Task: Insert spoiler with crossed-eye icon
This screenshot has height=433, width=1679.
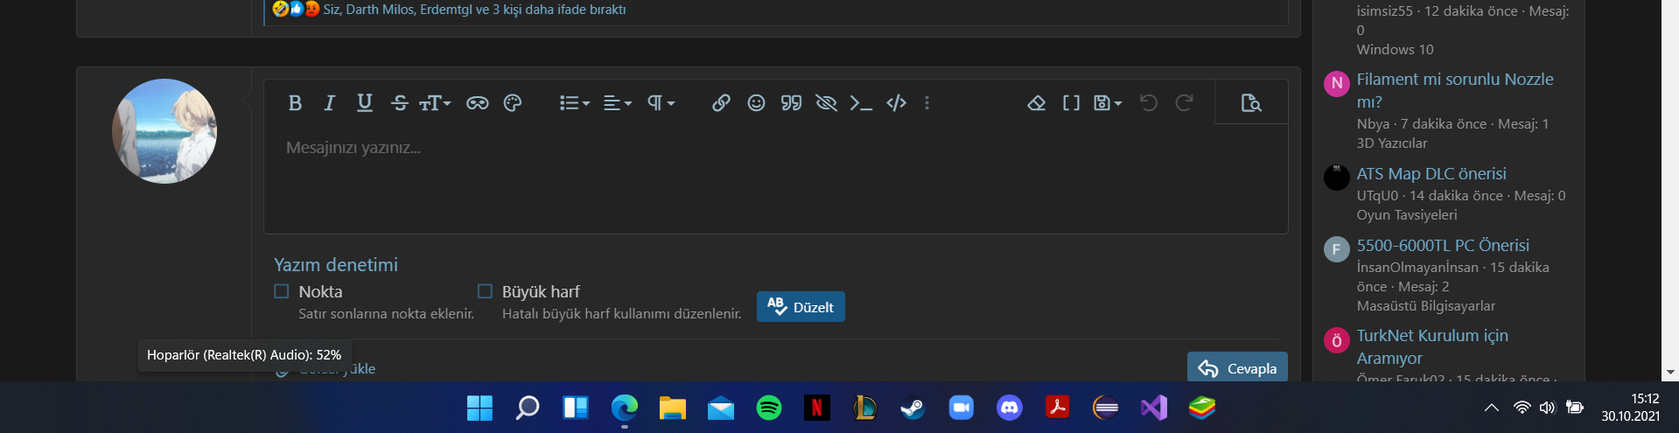Action: pyautogui.click(x=826, y=103)
